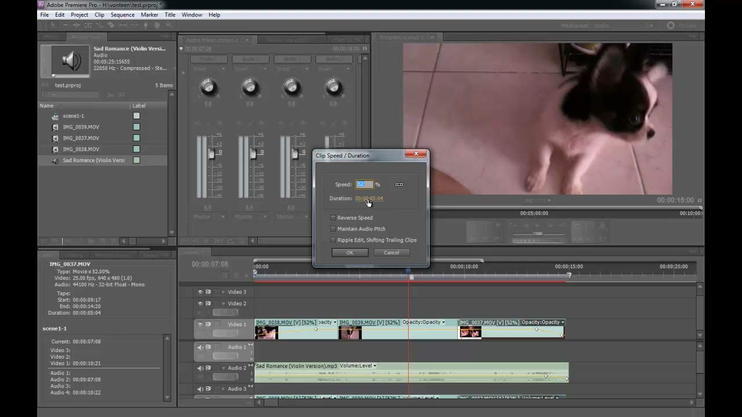
Task: Select the Pen tool
Action: pos(146,25)
